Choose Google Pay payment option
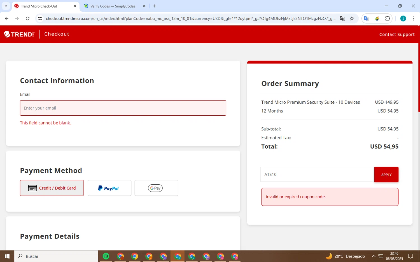The image size is (420, 262). 156,188
